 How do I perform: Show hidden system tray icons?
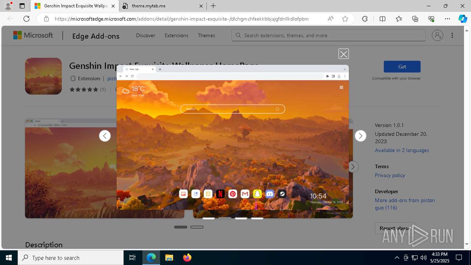pyautogui.click(x=397, y=258)
